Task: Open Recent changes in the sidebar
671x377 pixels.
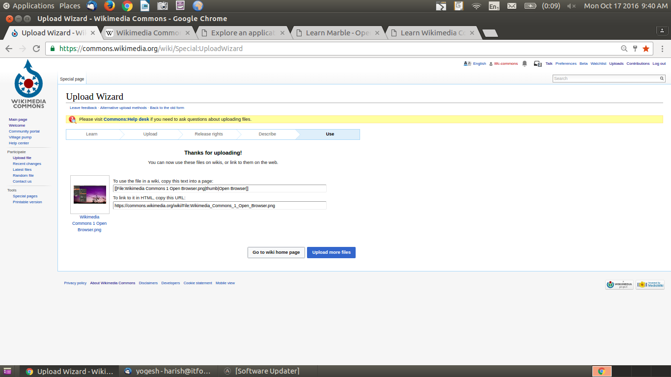Action: [27, 164]
